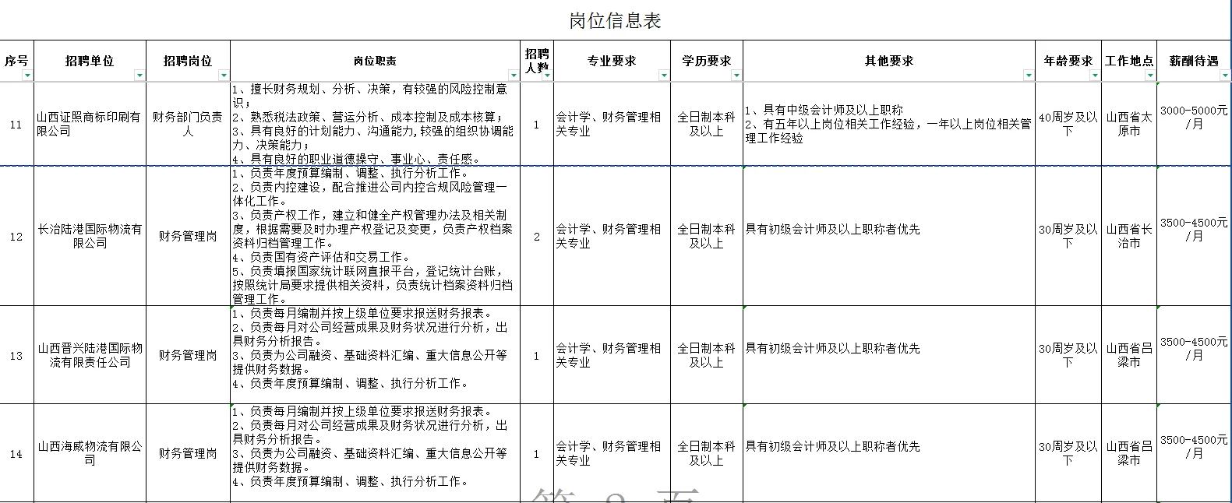
Task: Select headcount cell showing 2 in row 12
Action: (537, 236)
